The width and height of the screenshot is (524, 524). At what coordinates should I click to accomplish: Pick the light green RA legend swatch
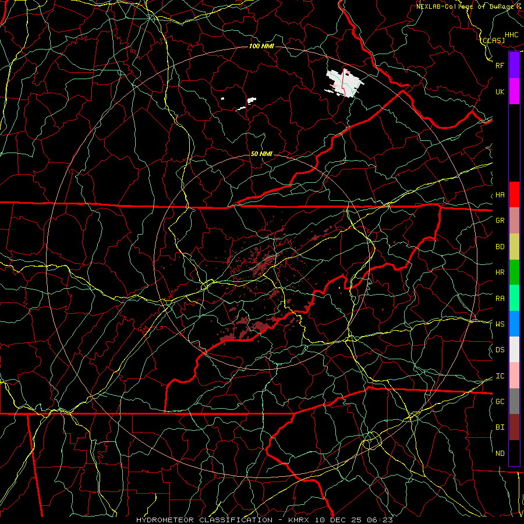pos(514,298)
